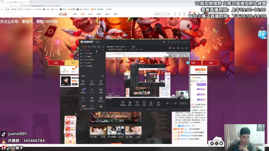Open microphone device dropdown arrow

pyautogui.click(x=154, y=103)
